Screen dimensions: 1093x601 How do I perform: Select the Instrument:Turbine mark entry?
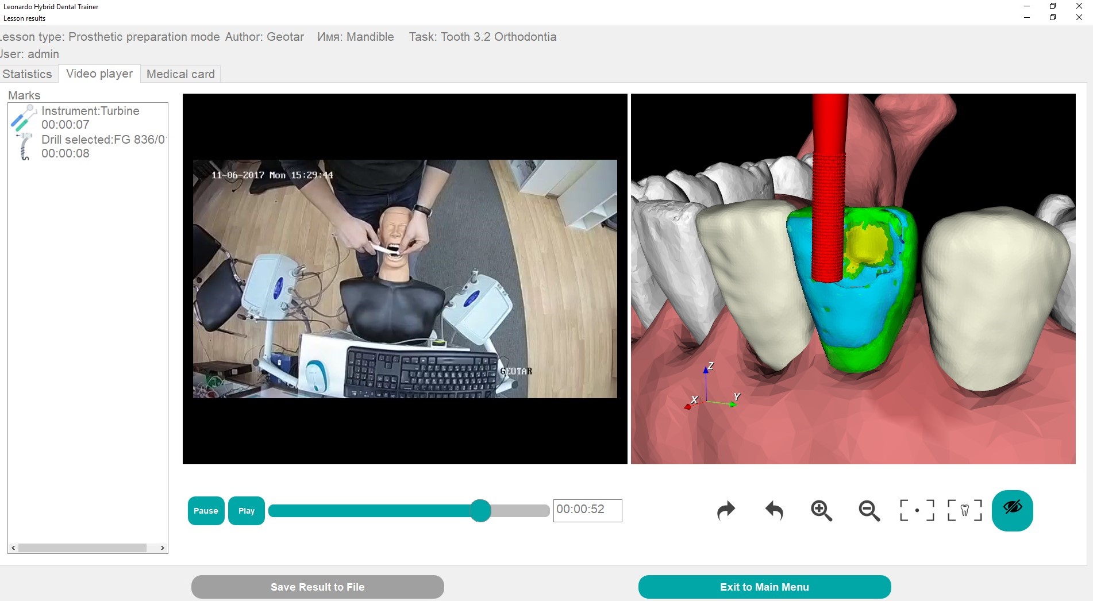90,117
